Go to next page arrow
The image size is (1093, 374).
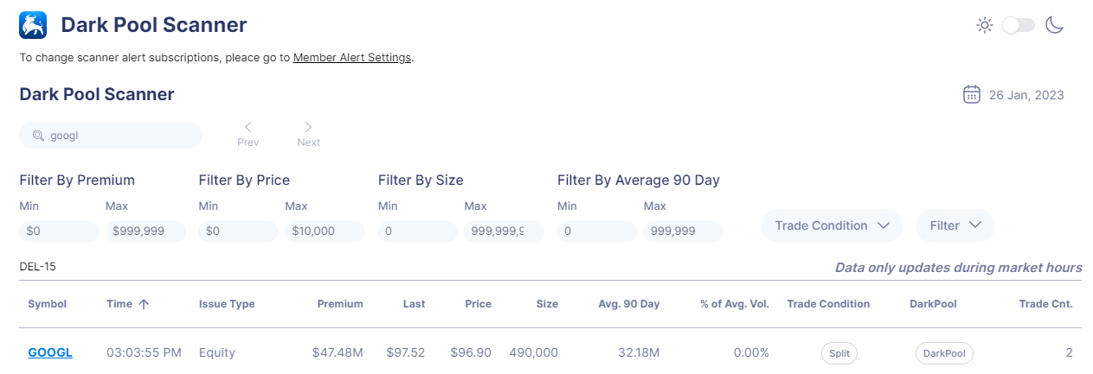[x=308, y=127]
